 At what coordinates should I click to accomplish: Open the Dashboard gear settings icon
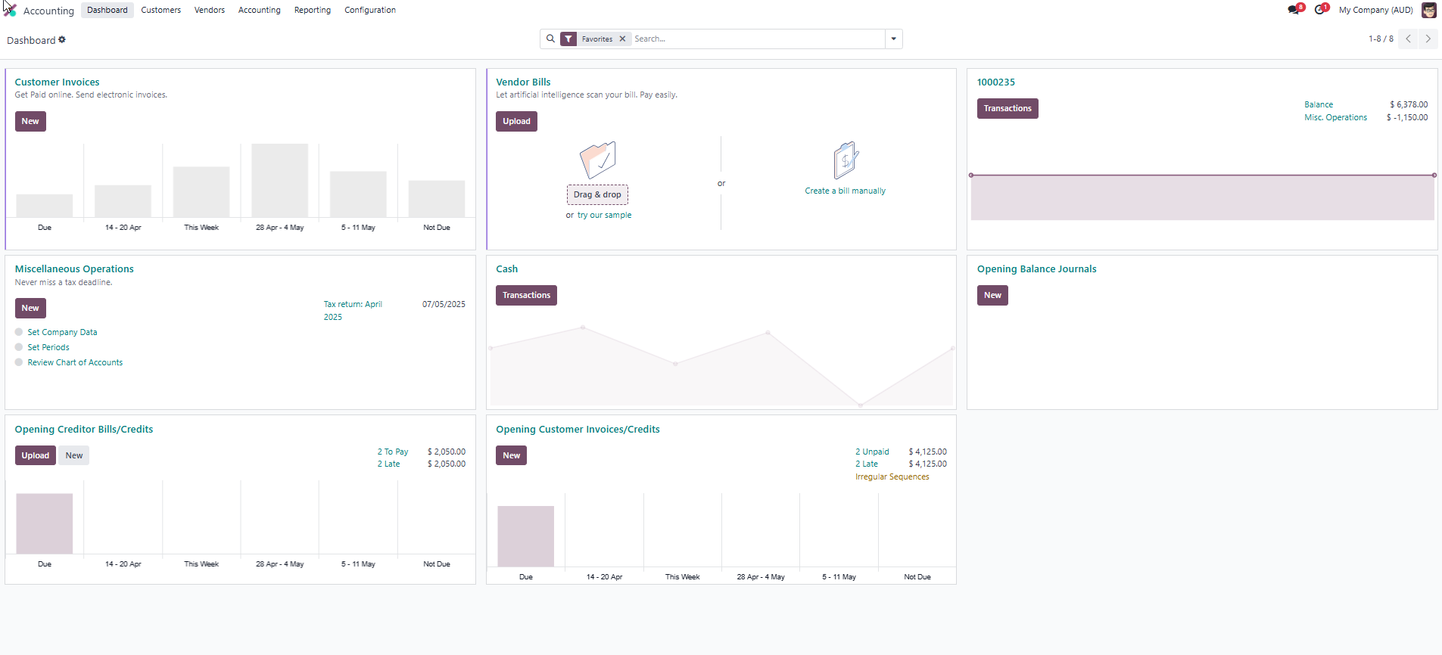click(x=62, y=39)
